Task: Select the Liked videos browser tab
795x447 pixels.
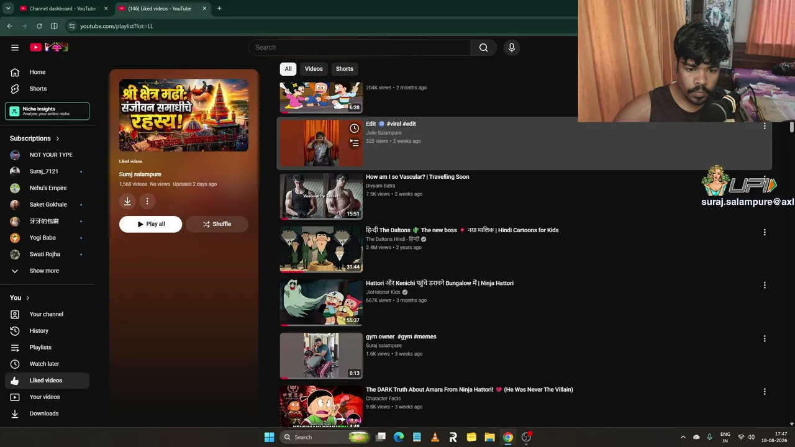Action: point(162,9)
